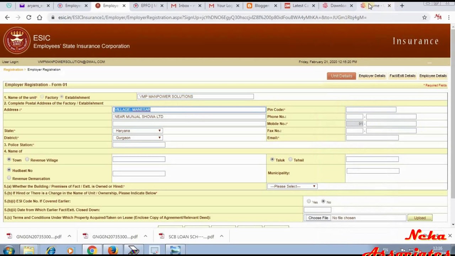Image resolution: width=455 pixels, height=256 pixels.
Task: Select the Unit Details form tab
Action: 341,76
